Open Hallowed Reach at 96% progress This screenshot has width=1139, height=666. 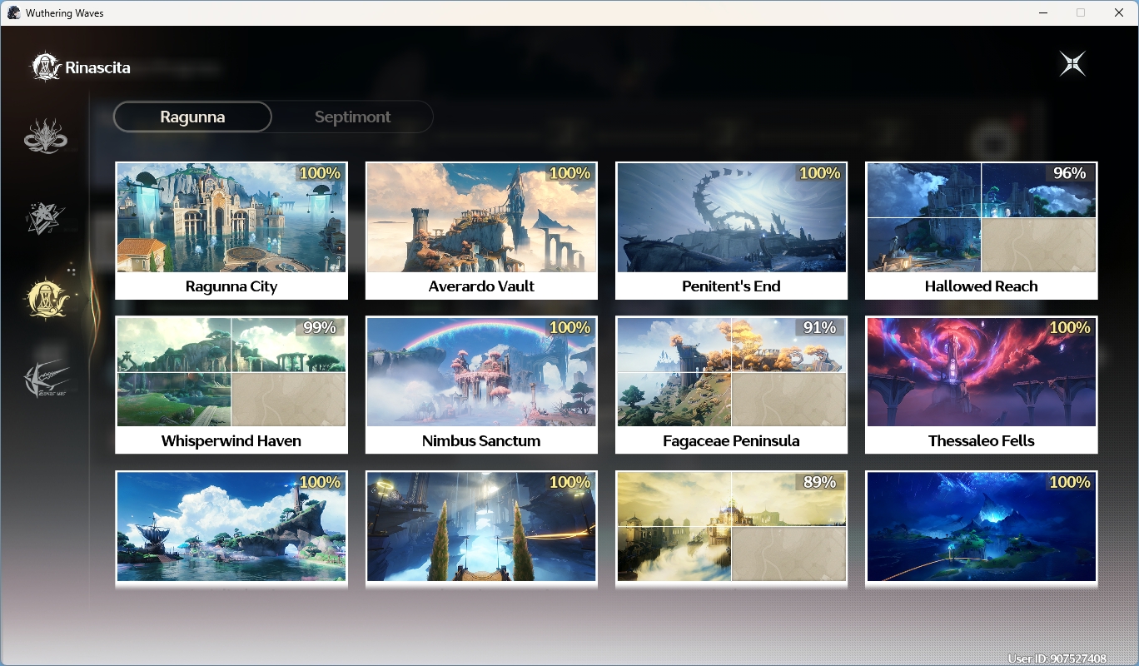pyautogui.click(x=982, y=231)
